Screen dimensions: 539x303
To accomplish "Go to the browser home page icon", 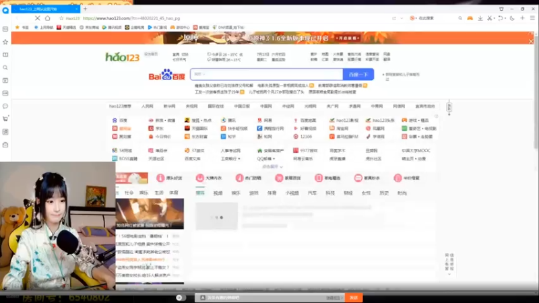I will (x=47, y=18).
